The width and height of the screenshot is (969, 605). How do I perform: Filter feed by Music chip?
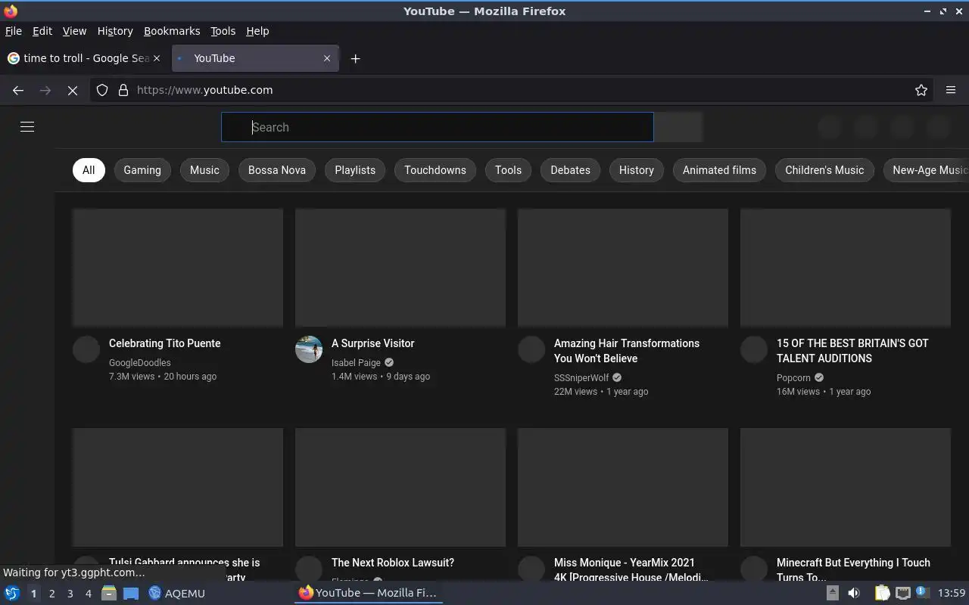point(204,170)
